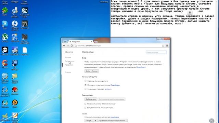Open the CDBurnerXP desktop shortcut
This screenshot has height=123, width=219.
pos(15,38)
